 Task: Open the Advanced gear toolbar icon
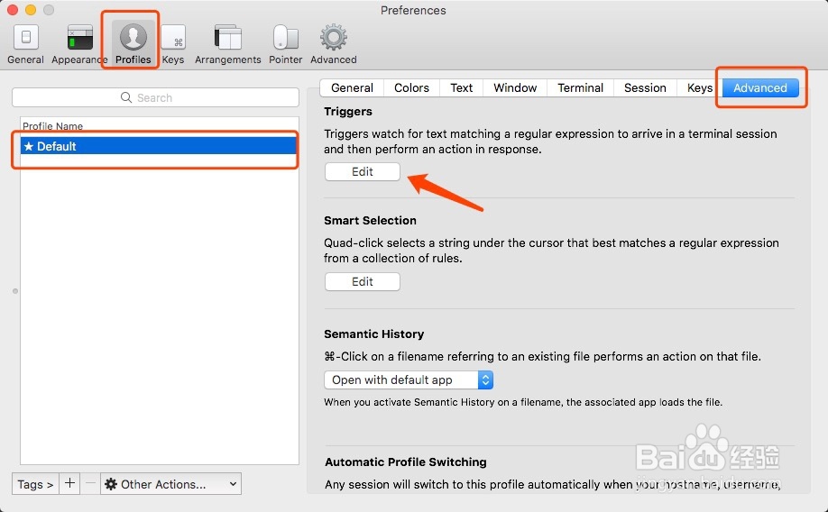pos(333,44)
